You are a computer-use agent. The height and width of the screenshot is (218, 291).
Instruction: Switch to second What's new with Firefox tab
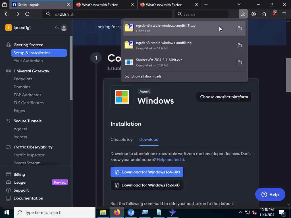[169, 5]
